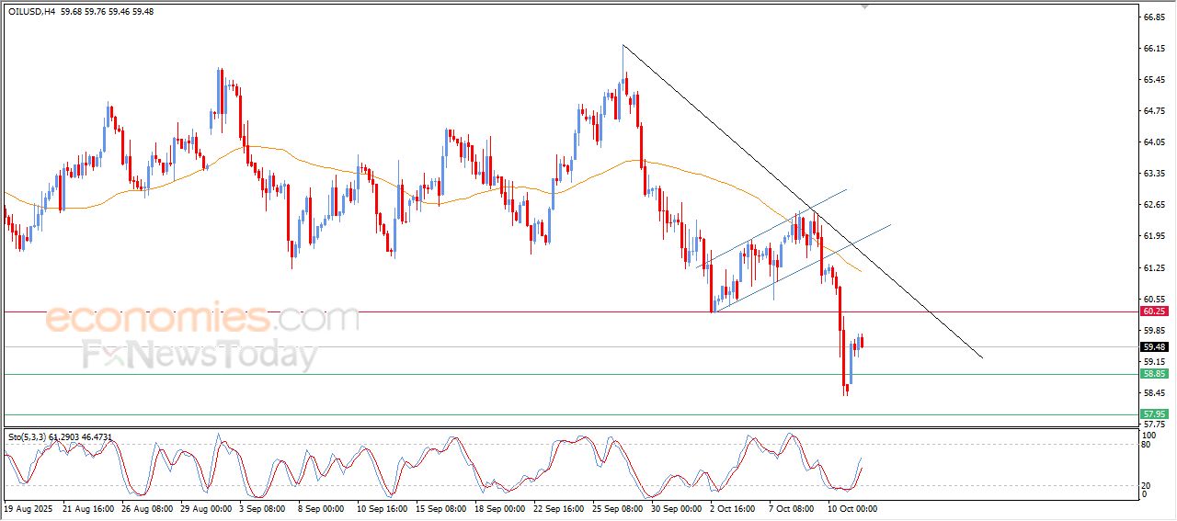1177x521 pixels.
Task: Click the 10 Oct 00:00 date label
Action: tap(851, 507)
